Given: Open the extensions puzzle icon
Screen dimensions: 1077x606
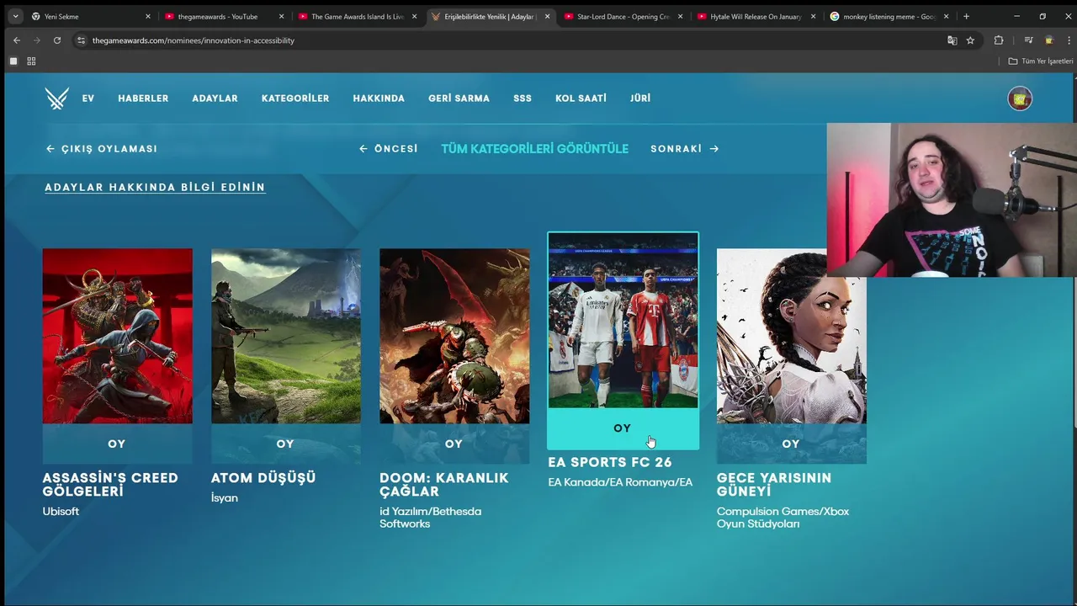Looking at the screenshot, I should (999, 40).
